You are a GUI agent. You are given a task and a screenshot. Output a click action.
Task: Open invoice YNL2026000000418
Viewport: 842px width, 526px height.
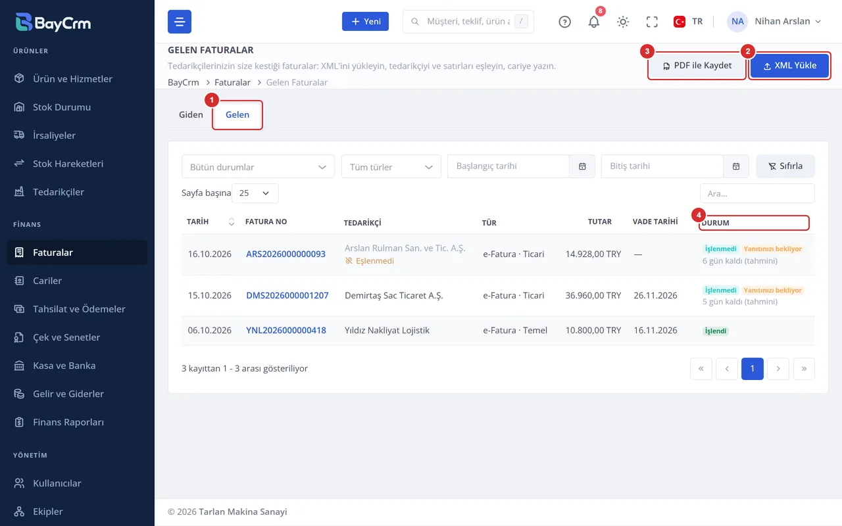286,330
